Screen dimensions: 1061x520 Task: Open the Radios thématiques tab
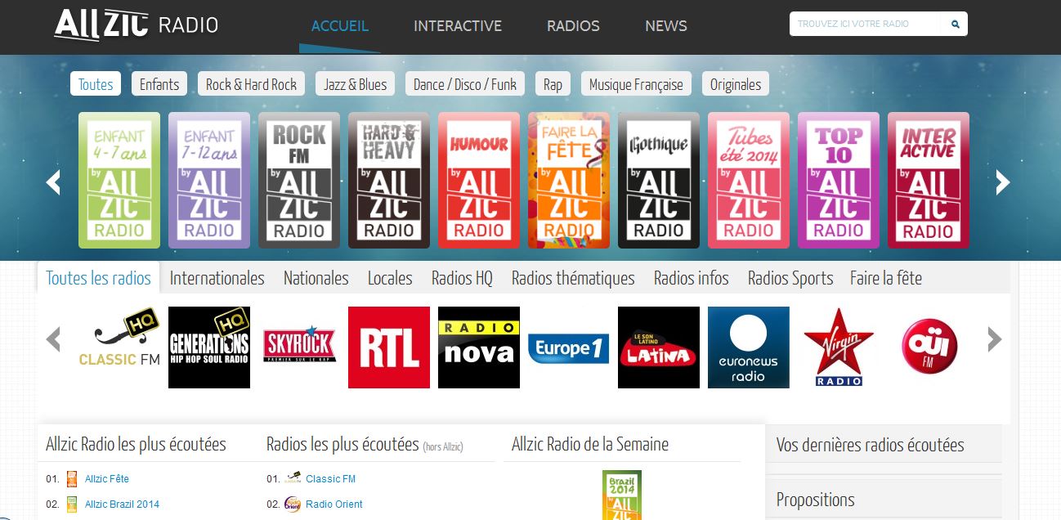pos(573,278)
